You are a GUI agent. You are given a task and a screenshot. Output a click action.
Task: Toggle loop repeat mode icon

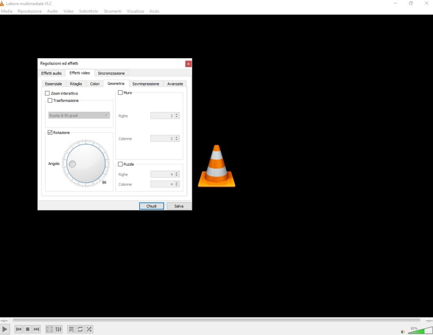point(80,329)
